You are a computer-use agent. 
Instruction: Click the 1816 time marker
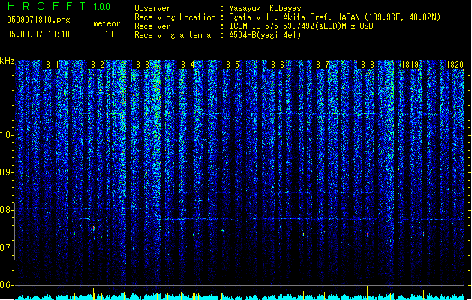pos(275,64)
